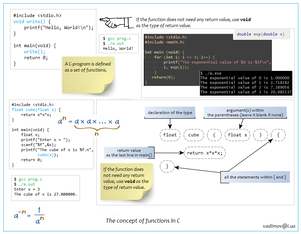Click the 'declaration of the type' label
Viewport: 301px width, 234px height.
tap(170, 113)
